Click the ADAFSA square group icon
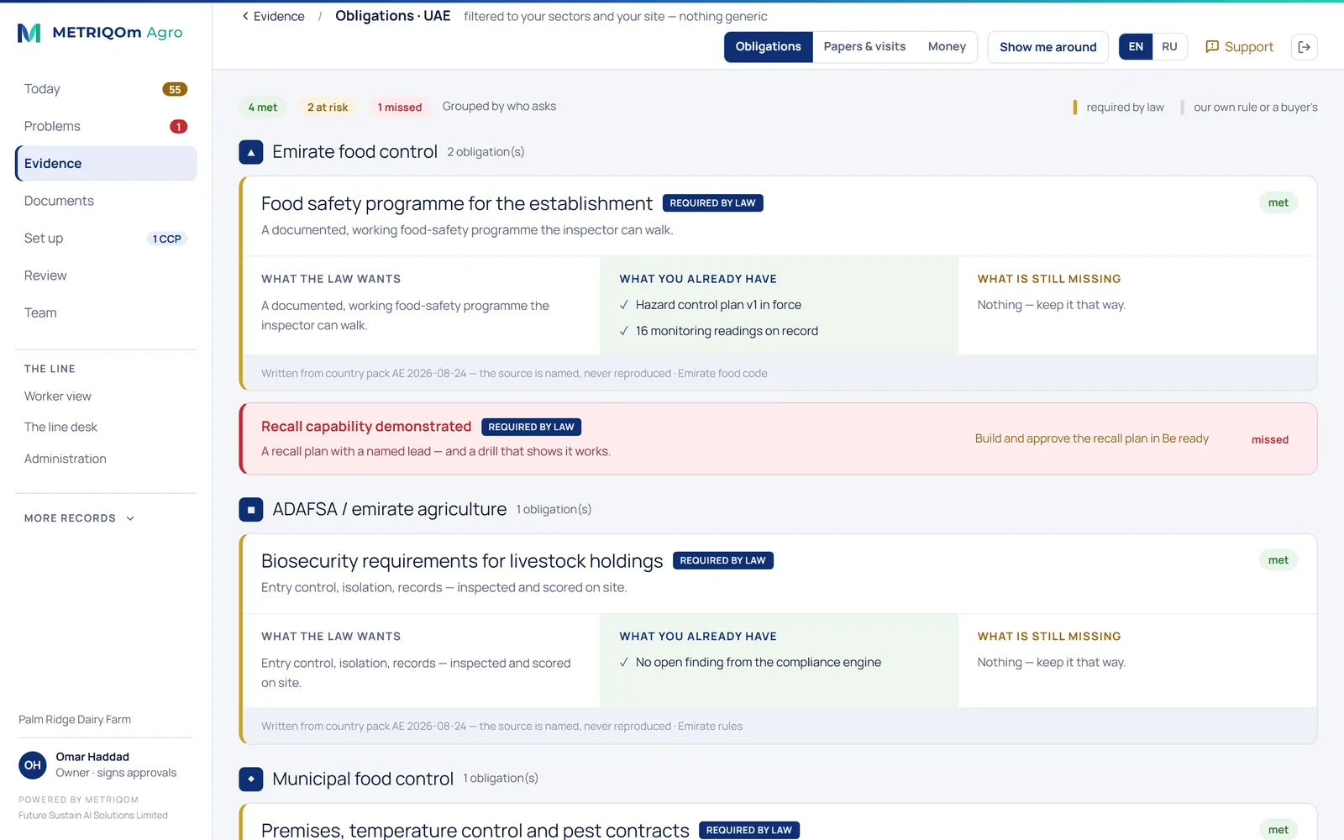 coord(251,510)
